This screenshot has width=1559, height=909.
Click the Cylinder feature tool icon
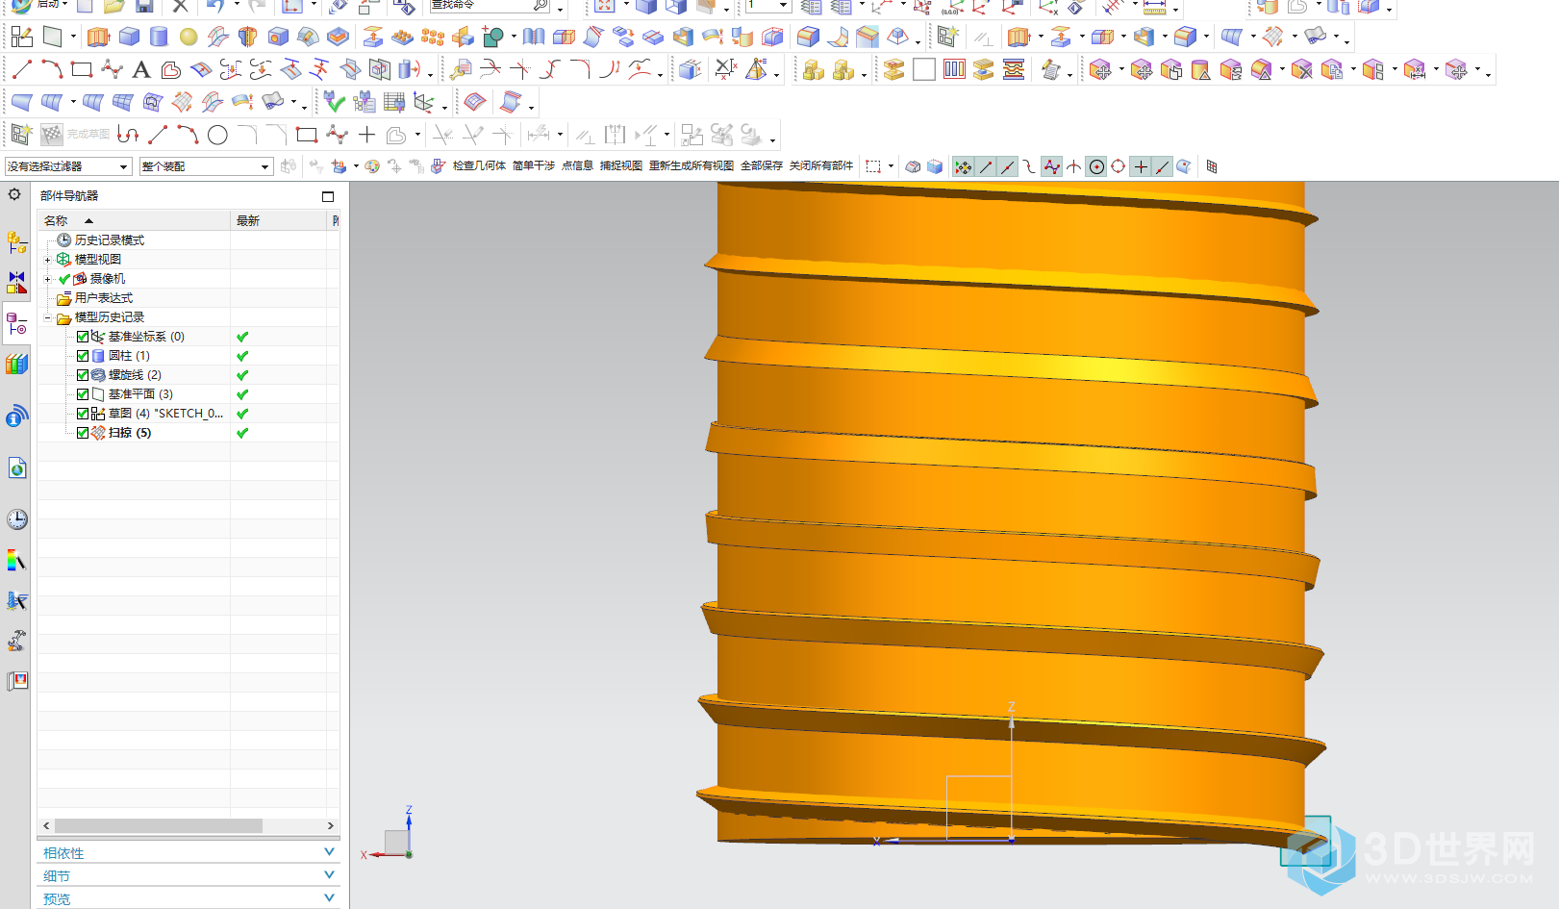(159, 38)
